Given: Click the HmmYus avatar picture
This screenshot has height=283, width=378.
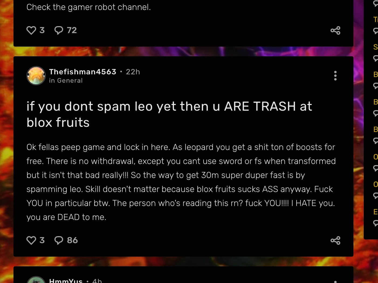Looking at the screenshot, I should click(36, 281).
